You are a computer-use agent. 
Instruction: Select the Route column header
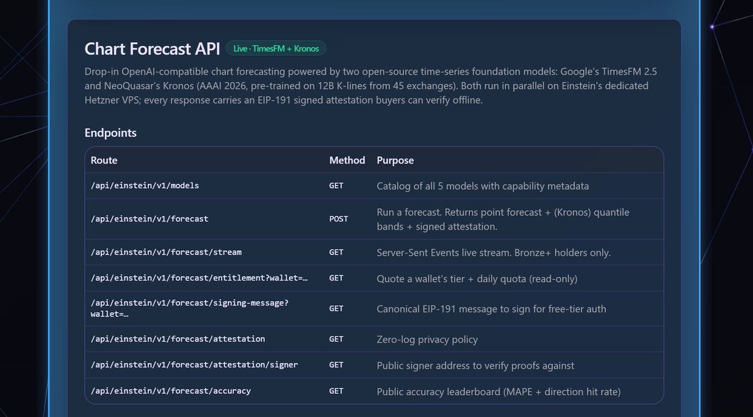point(104,160)
